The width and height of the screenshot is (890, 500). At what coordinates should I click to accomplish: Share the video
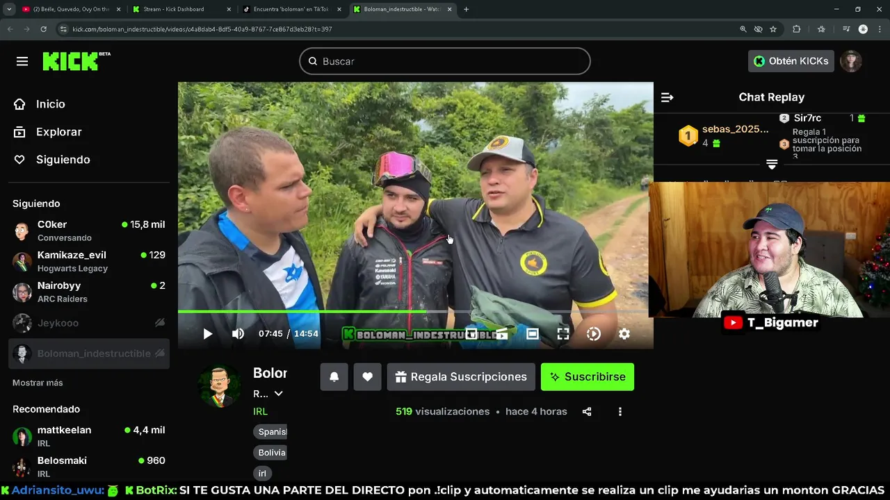[x=587, y=411]
